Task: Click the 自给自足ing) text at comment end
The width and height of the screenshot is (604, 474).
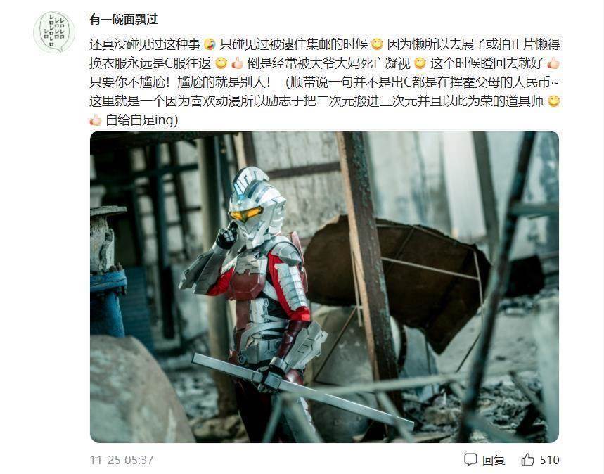Action: click(142, 120)
